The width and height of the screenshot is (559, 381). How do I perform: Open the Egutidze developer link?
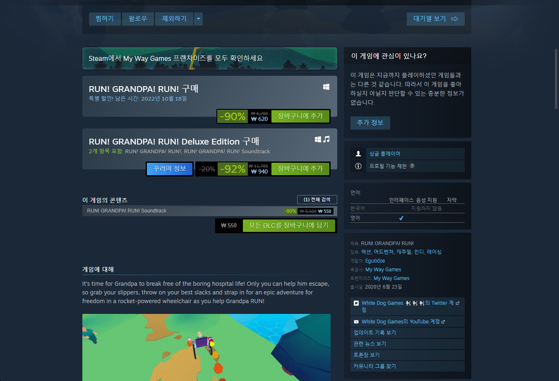point(375,261)
